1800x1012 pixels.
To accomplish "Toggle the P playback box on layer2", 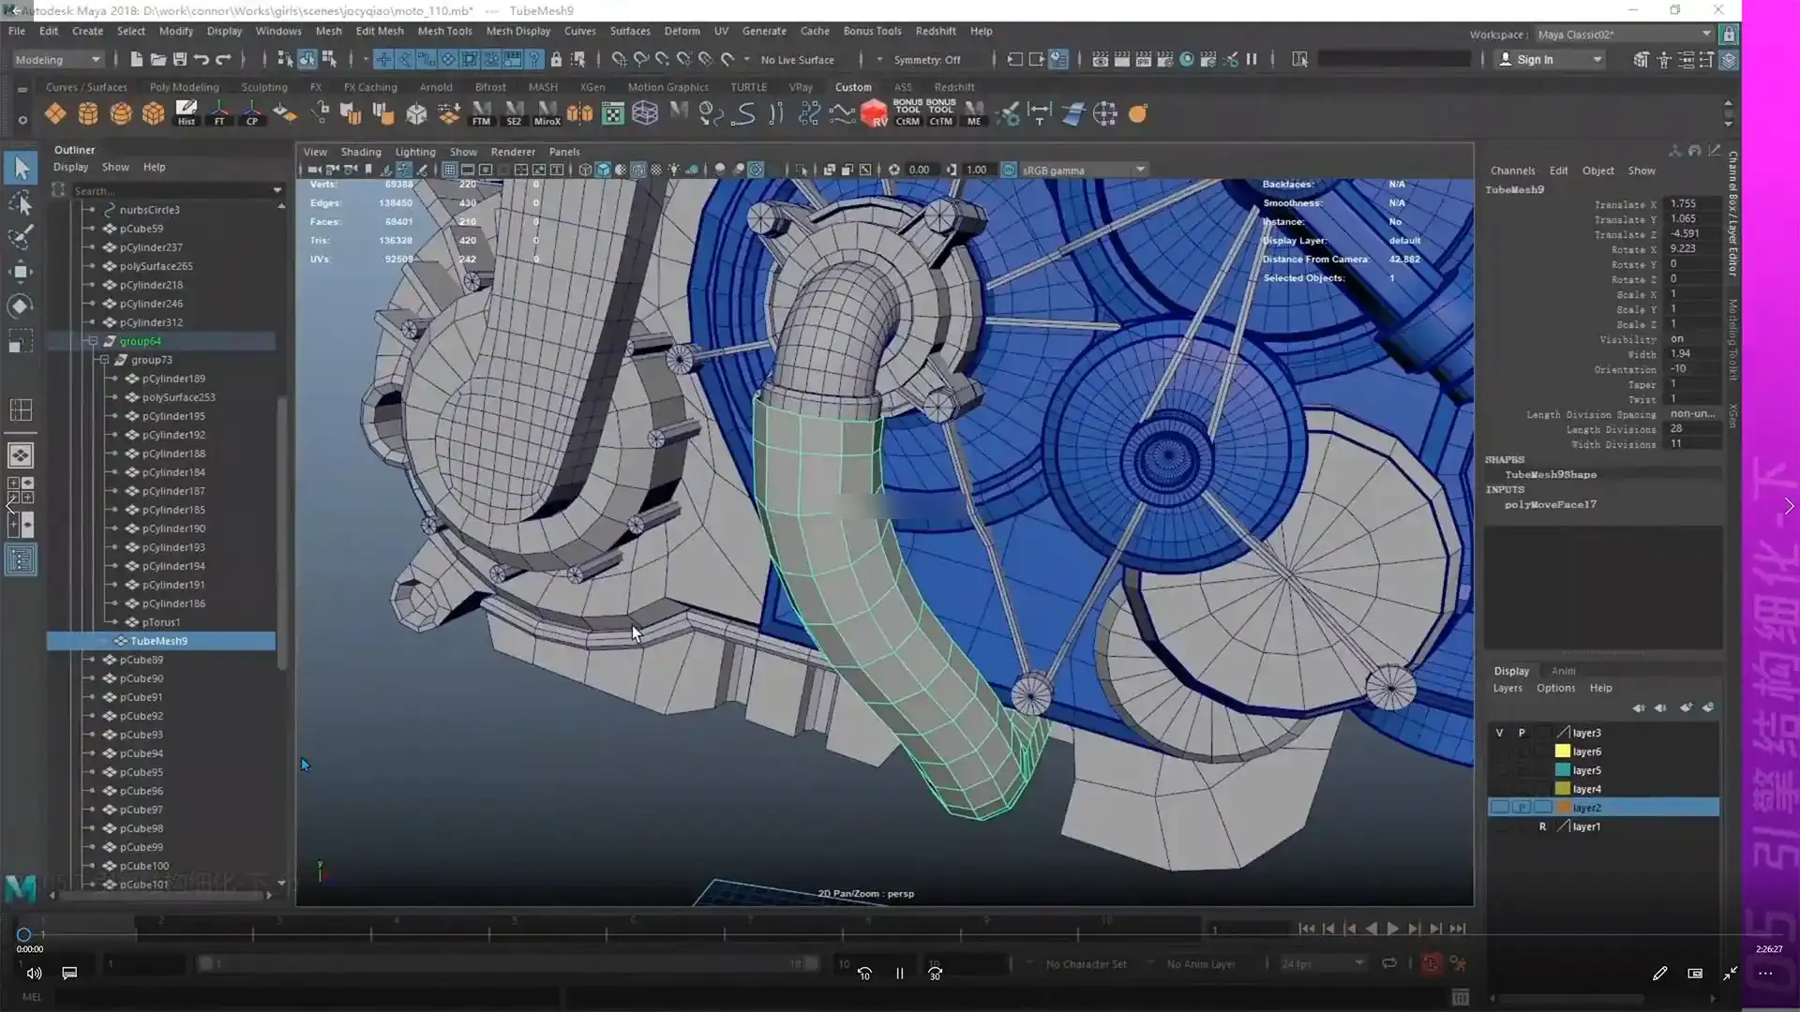I will (1522, 808).
